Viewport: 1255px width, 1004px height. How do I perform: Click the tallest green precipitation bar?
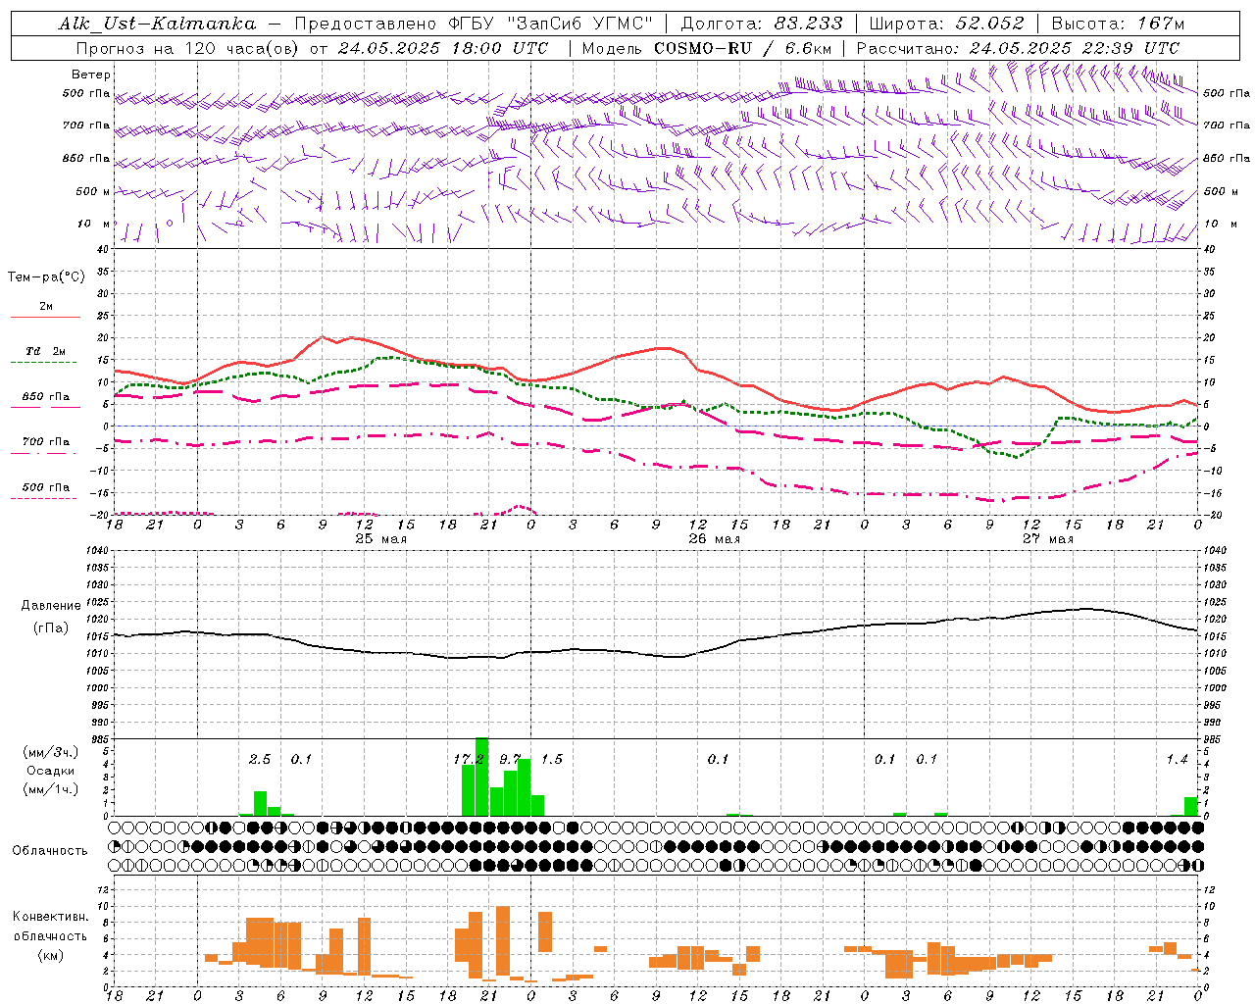[481, 777]
